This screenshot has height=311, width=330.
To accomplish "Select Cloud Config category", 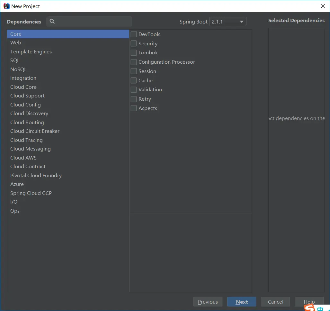I will [68, 105].
